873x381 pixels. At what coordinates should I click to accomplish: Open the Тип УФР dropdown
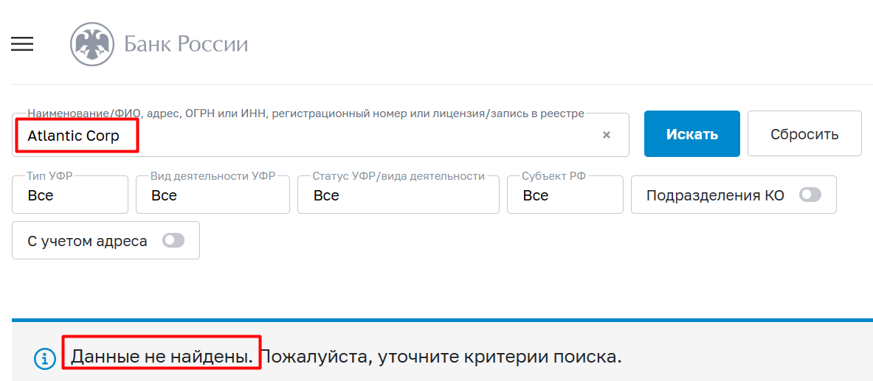click(70, 195)
